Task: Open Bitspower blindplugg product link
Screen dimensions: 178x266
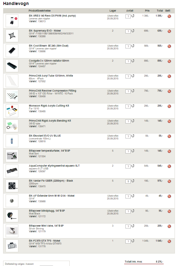Action: coord(47,211)
